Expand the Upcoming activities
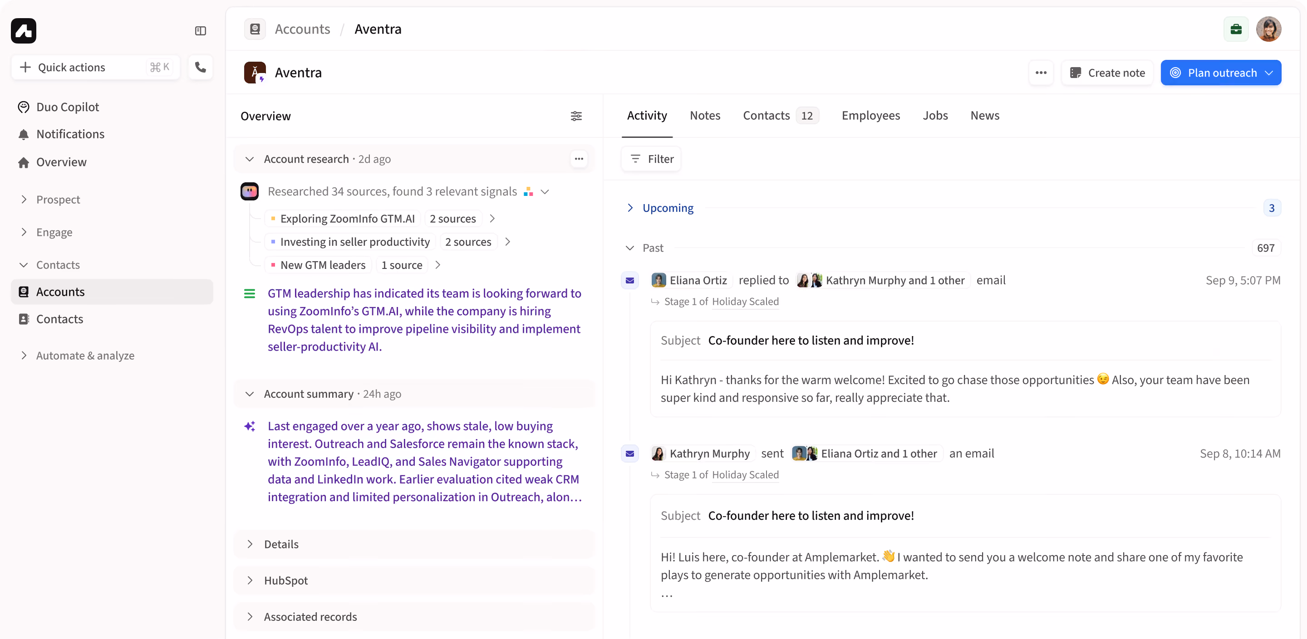 click(x=629, y=208)
